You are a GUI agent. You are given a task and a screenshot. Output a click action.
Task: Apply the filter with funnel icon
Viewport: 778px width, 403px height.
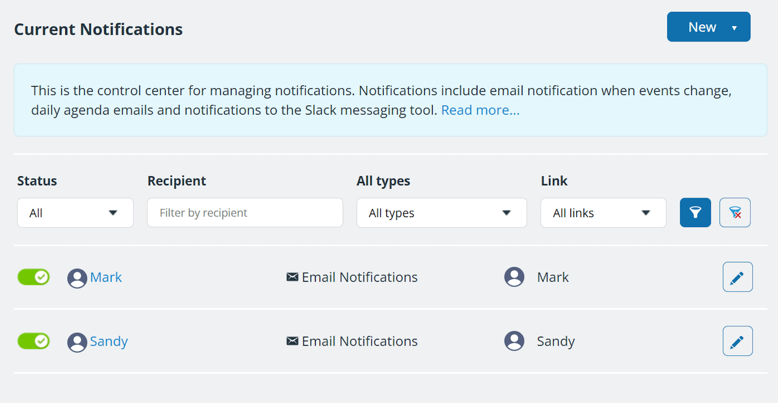(695, 212)
